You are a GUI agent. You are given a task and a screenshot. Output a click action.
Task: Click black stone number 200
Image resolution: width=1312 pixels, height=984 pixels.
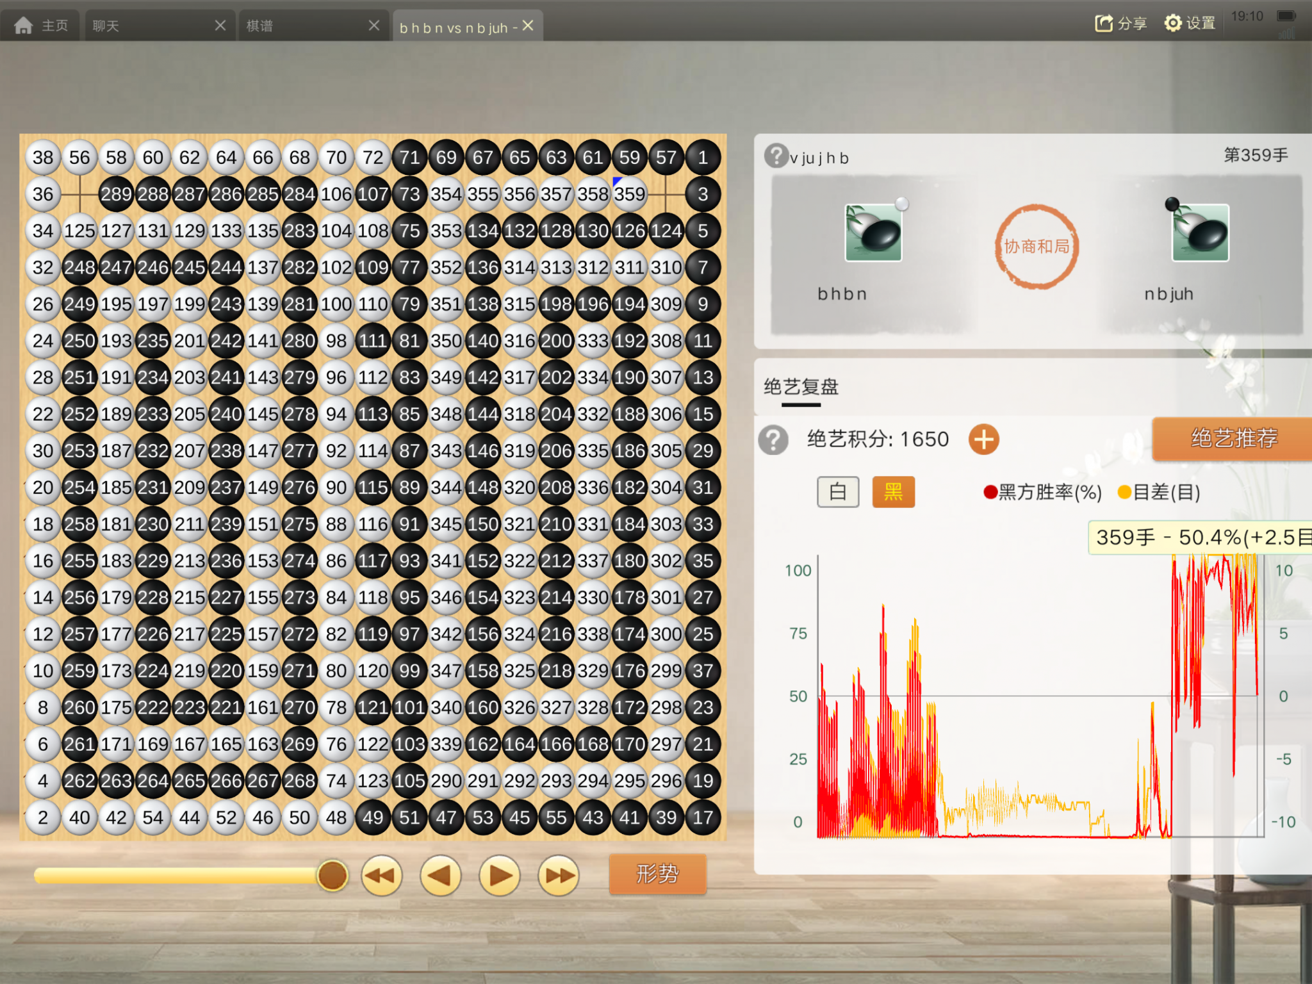pyautogui.click(x=556, y=341)
